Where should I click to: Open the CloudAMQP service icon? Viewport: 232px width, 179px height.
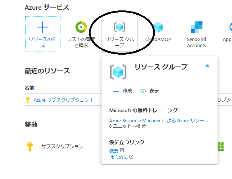coord(158,27)
